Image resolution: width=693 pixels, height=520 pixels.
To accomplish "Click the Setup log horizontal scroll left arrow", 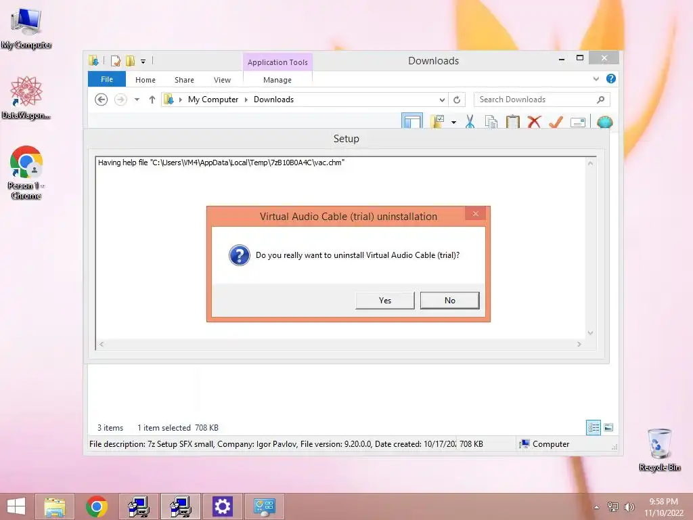I will tap(102, 344).
